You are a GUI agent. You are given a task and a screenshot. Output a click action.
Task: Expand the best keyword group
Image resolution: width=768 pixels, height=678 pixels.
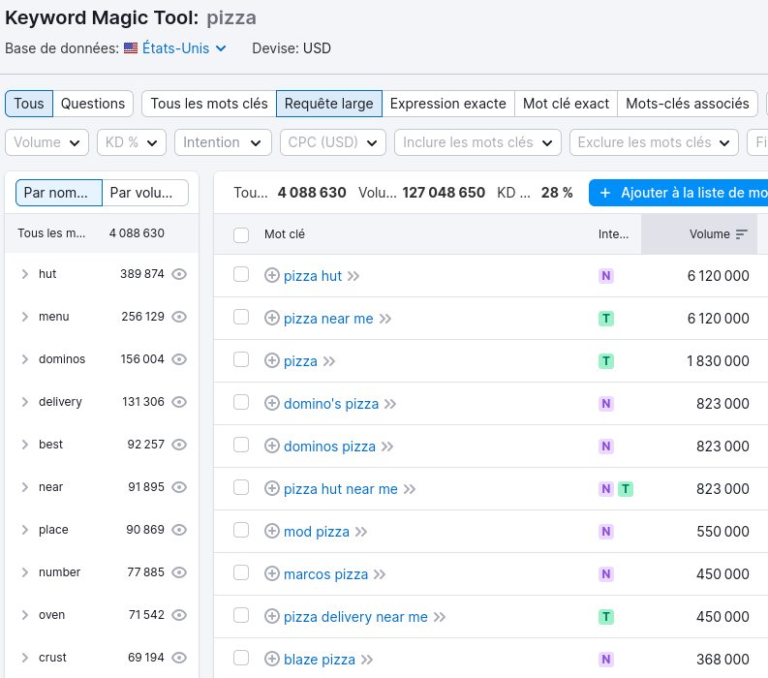tap(25, 445)
